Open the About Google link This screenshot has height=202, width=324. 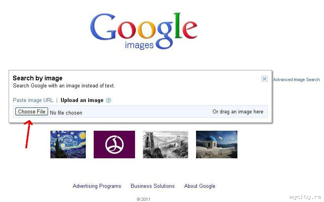click(200, 186)
